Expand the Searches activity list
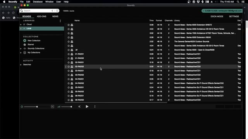Viewport: 248px width, 139px height. [21, 65]
